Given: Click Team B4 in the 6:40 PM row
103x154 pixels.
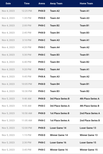Looking at the screenshot, I should [55, 62].
